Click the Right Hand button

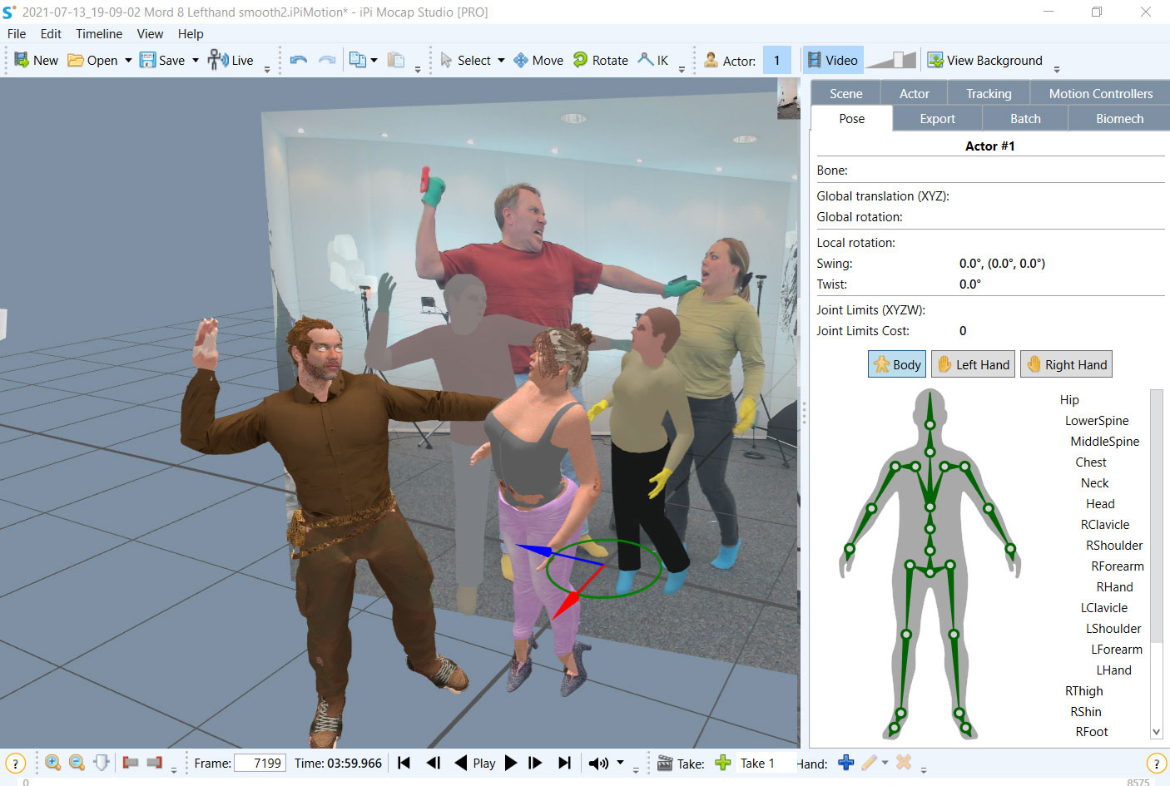1066,364
